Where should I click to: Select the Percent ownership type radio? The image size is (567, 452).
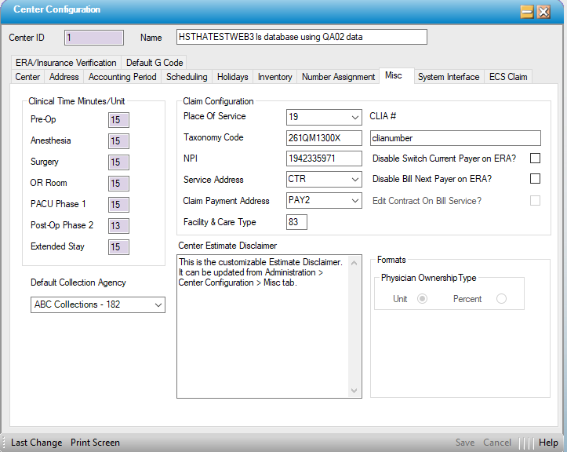click(x=501, y=299)
